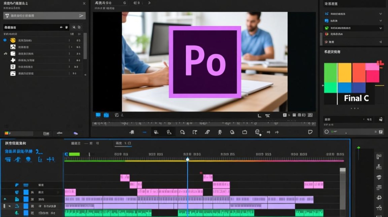Click the playhead handle on the timeline ruler
Screen dimensions: 388x217
tap(188, 159)
